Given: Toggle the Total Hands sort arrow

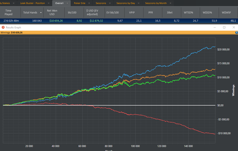Looking at the screenshot, I should pyautogui.click(x=41, y=13).
